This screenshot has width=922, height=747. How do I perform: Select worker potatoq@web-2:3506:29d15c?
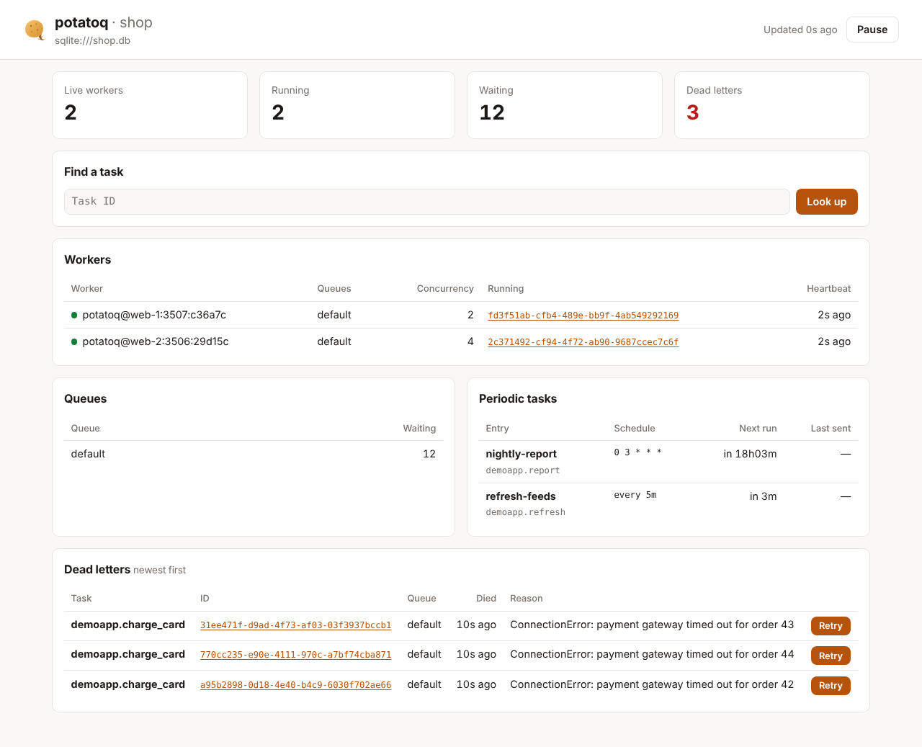pos(156,341)
